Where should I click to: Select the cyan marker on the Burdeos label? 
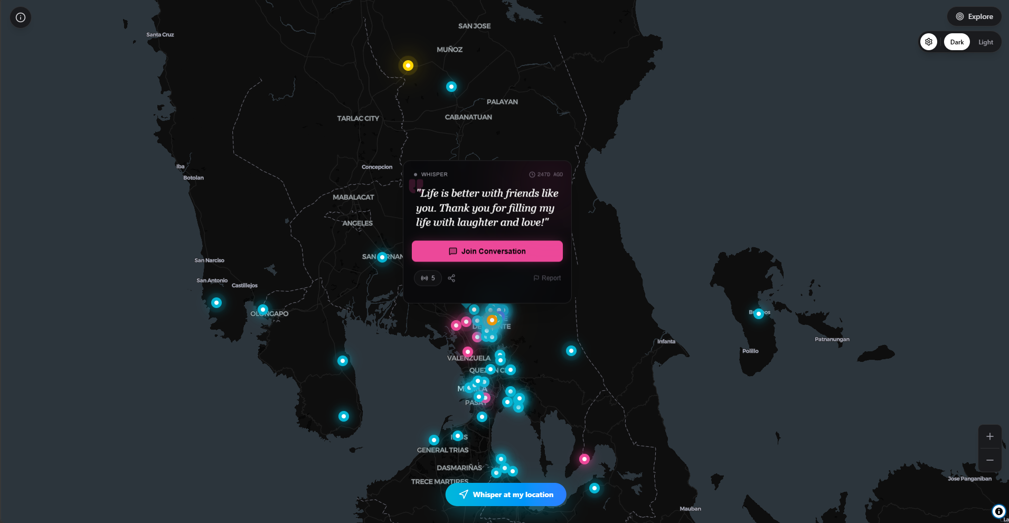759,314
